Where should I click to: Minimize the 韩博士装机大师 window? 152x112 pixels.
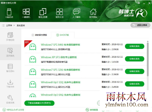pos(144,3)
